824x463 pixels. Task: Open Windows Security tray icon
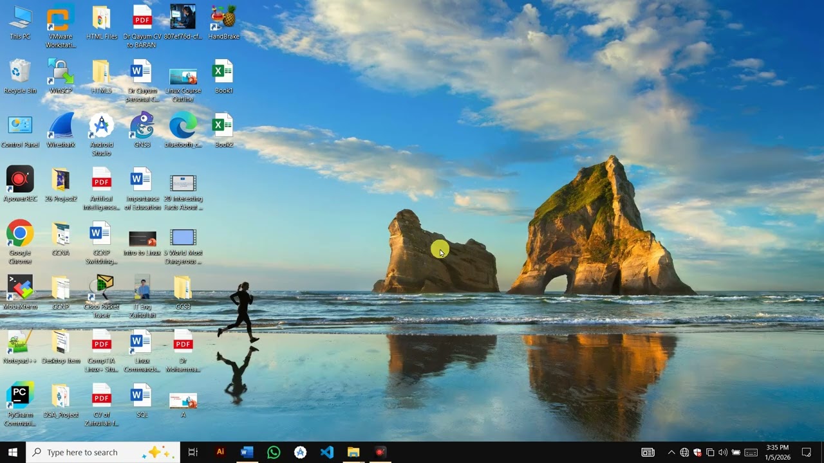697,452
